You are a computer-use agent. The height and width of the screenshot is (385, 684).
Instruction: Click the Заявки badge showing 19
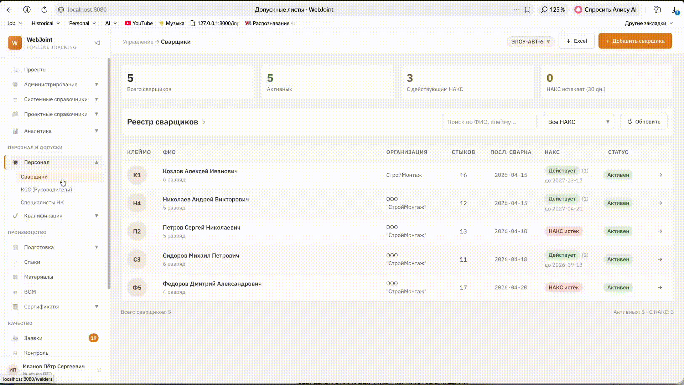(x=93, y=338)
